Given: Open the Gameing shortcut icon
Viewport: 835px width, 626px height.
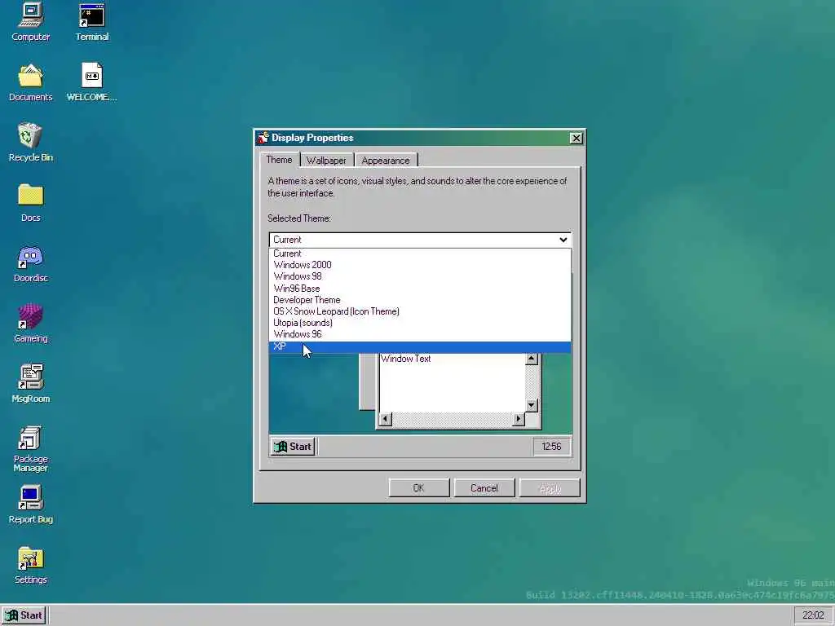Looking at the screenshot, I should point(30,324).
